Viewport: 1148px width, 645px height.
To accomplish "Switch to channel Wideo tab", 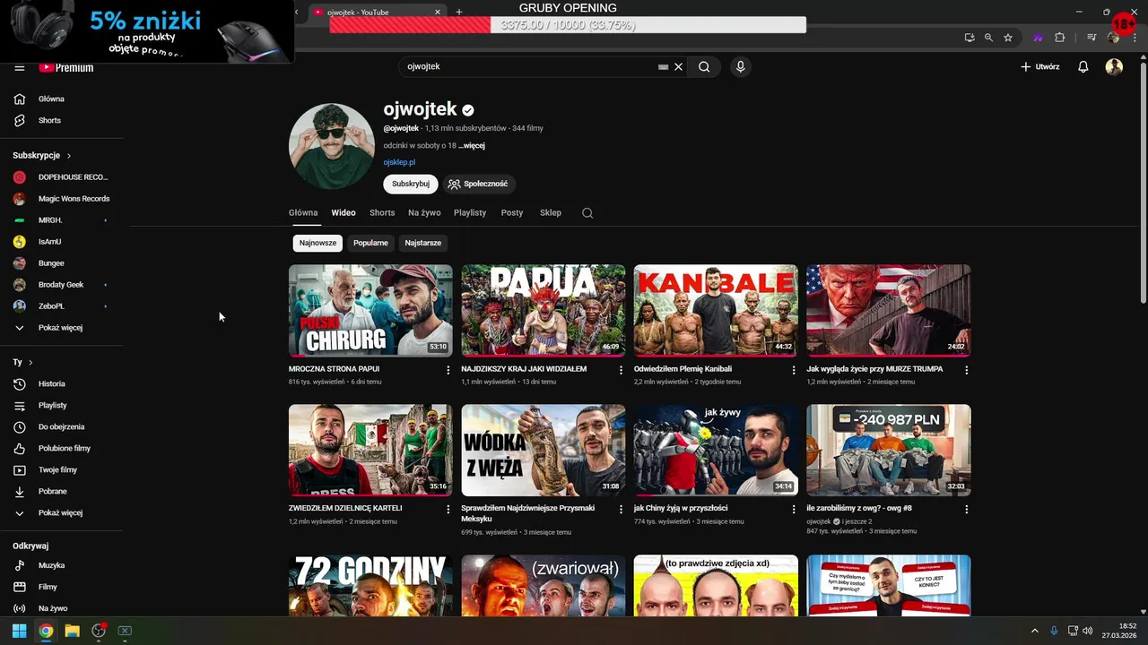I will (344, 213).
